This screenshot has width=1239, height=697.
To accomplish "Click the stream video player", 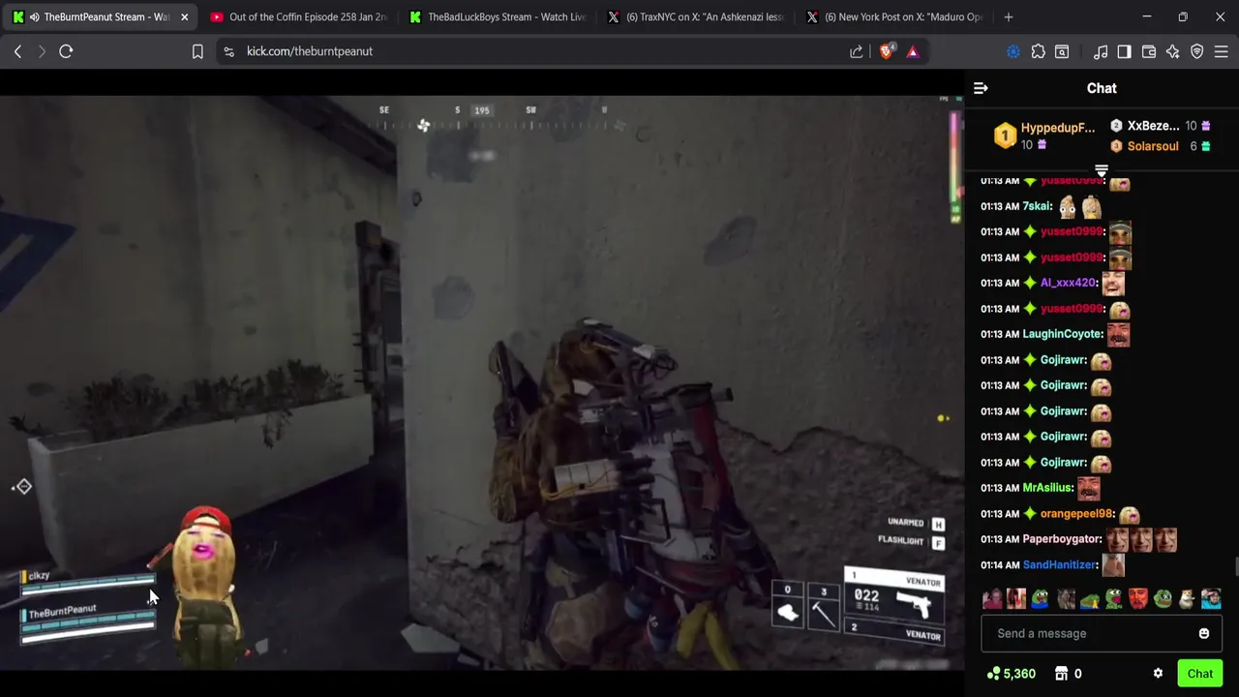I will pyautogui.click(x=482, y=382).
